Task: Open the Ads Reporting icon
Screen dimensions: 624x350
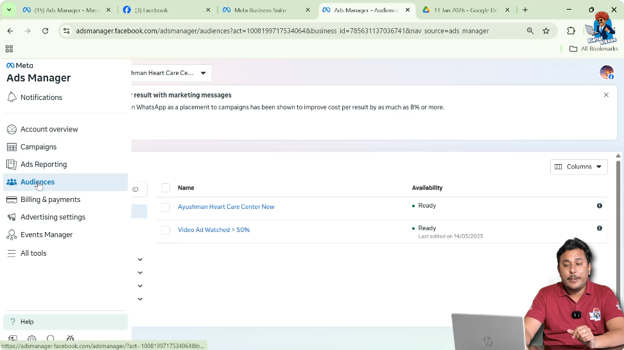Action: 12,165
